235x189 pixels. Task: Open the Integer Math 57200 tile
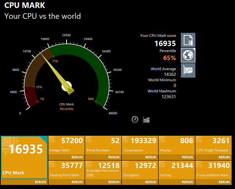(x=67, y=145)
